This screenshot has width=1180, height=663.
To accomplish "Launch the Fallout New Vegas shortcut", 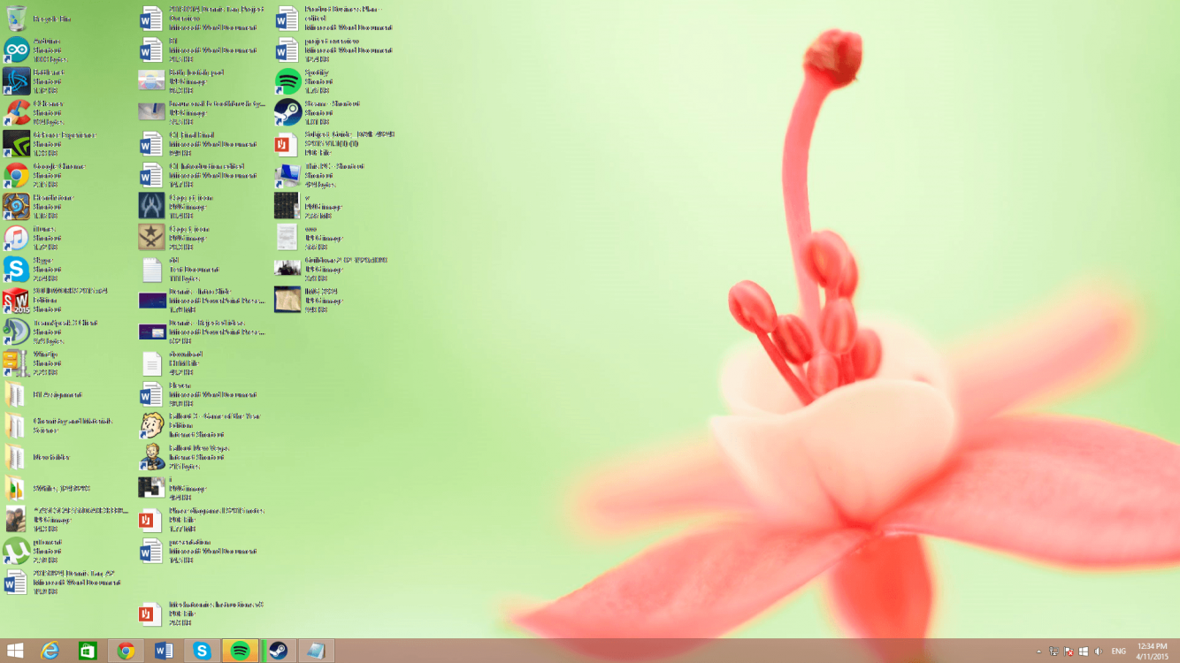I will tap(149, 456).
